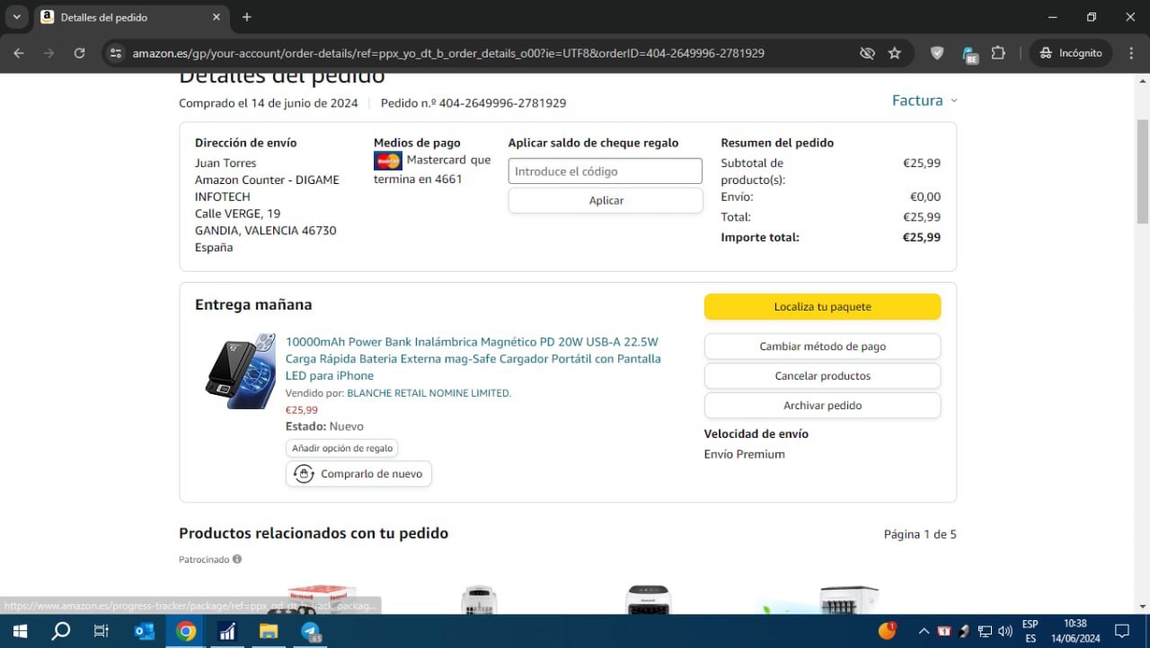Open the Extensions puzzle menu

point(998,53)
